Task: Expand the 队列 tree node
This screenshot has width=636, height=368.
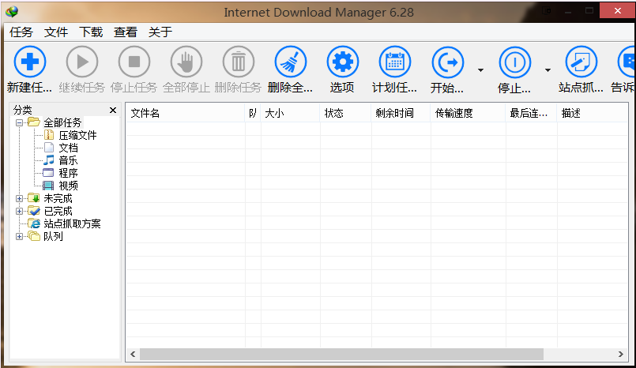Action: point(19,236)
